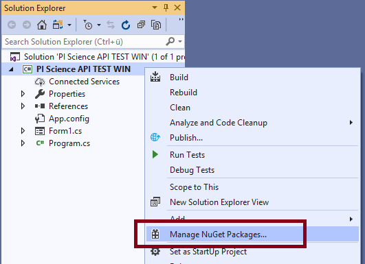Viewport: 365px width, 264px height.
Task: Click the References icon
Action: [40, 106]
